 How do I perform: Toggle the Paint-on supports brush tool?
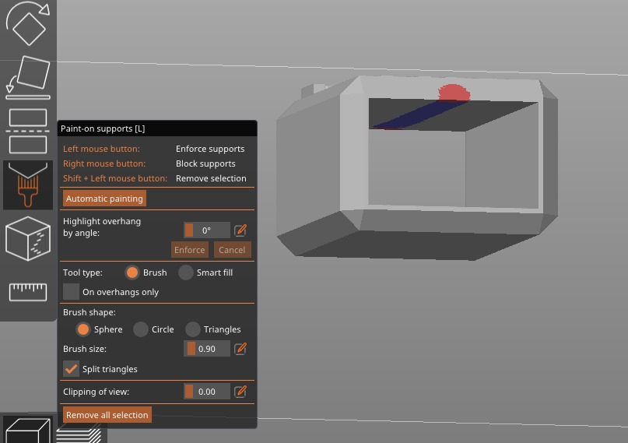(28, 185)
